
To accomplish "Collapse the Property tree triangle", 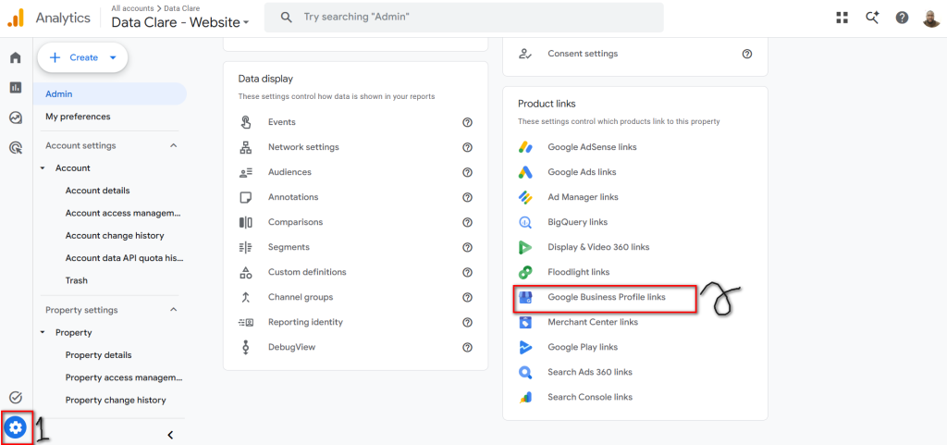I will (43, 333).
